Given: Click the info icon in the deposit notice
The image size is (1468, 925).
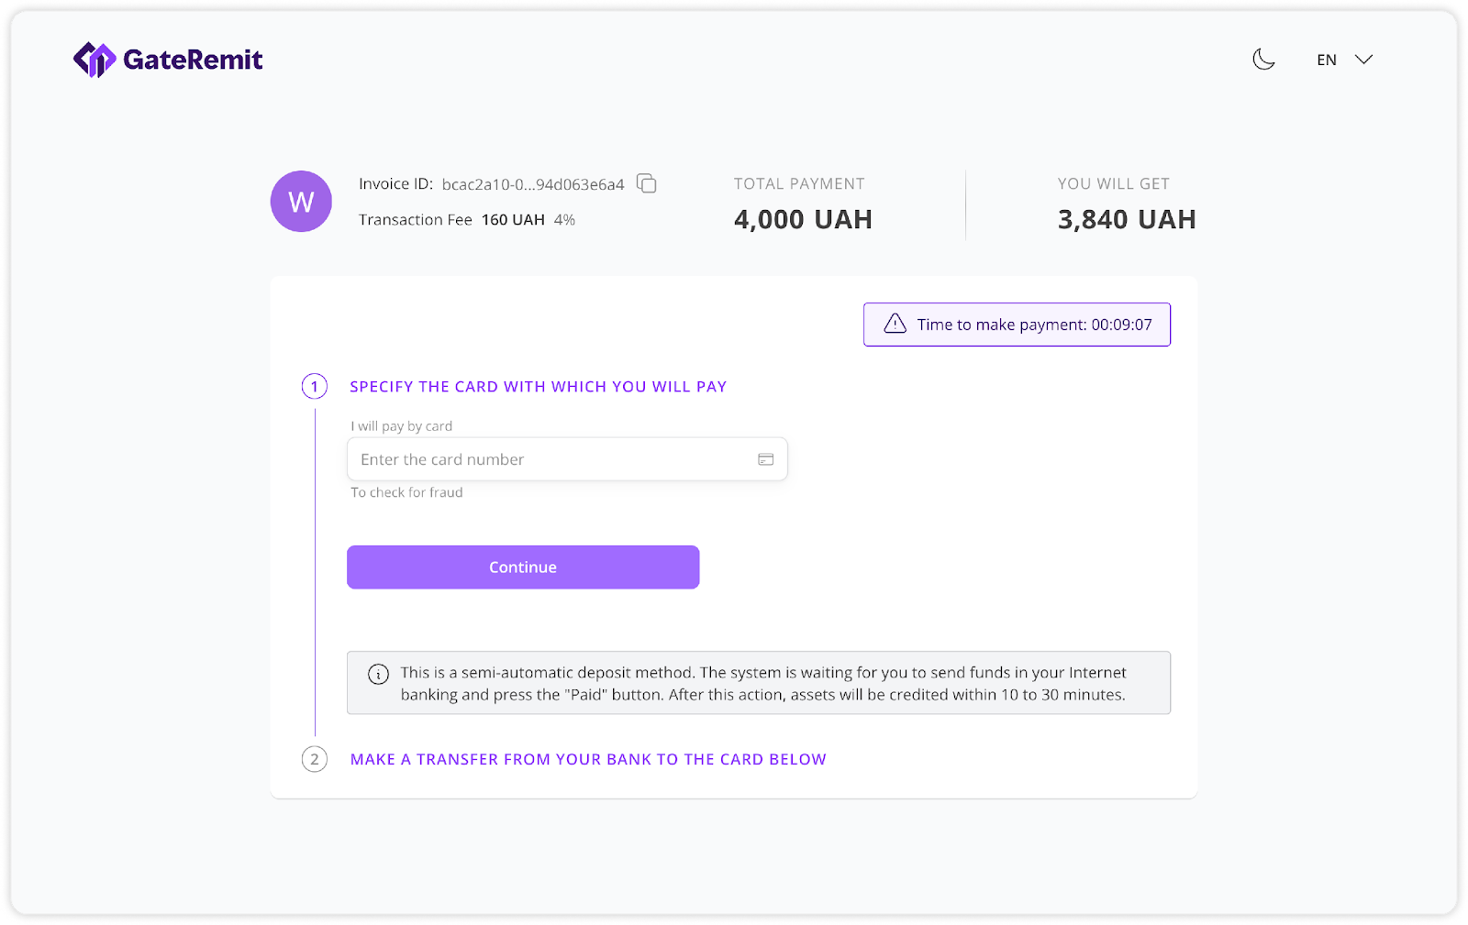Looking at the screenshot, I should (x=378, y=674).
